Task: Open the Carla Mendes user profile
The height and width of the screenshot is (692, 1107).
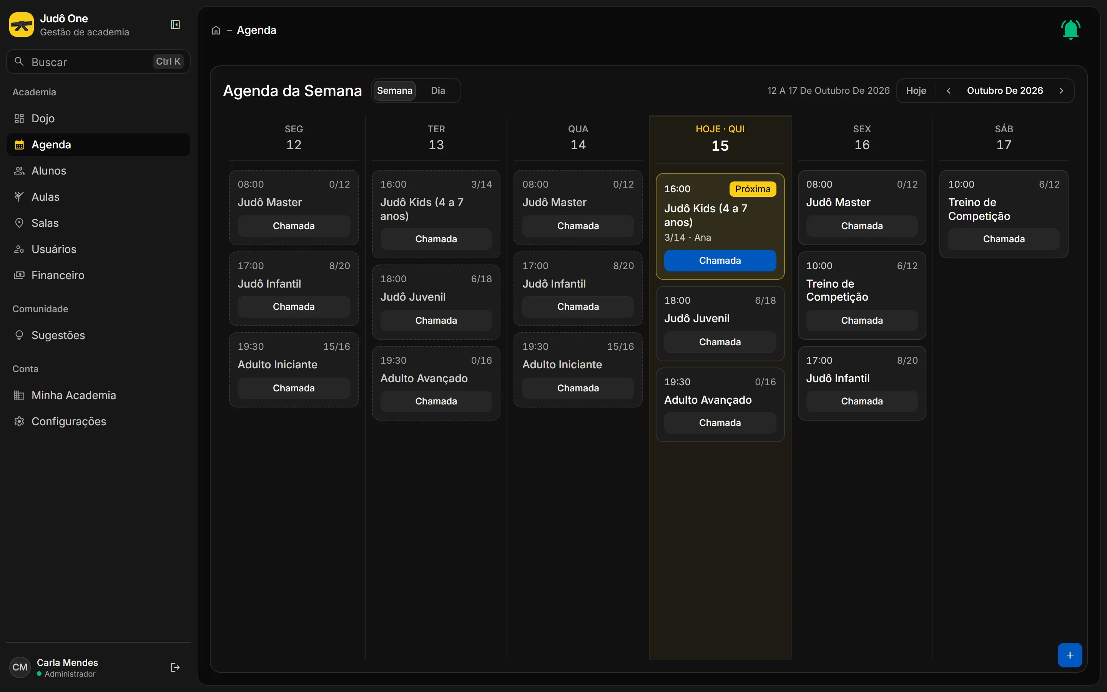Action: pos(67,667)
